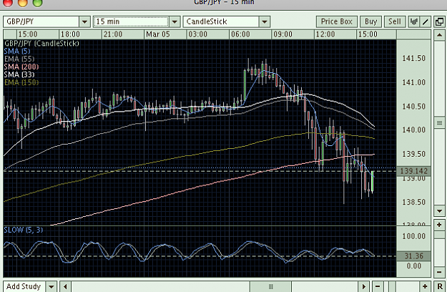Select the EMA (55) study label
Screen dimensions: 447x292
click(19, 59)
